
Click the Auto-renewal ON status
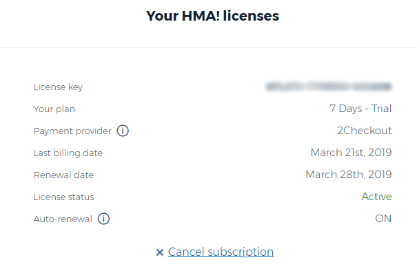tap(383, 219)
